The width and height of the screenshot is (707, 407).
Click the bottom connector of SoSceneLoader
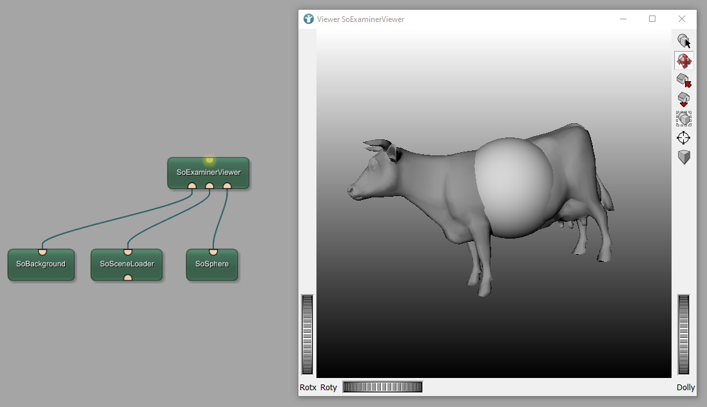pos(128,278)
